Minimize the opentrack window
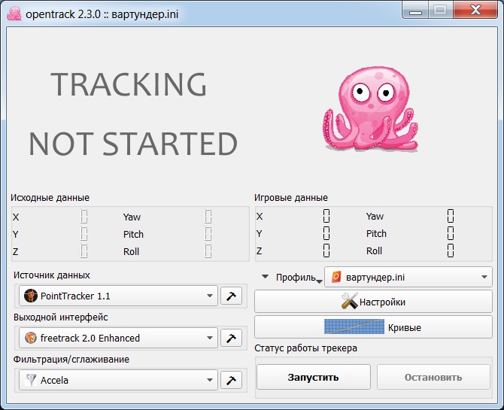The width and height of the screenshot is (504, 410). coord(415,11)
